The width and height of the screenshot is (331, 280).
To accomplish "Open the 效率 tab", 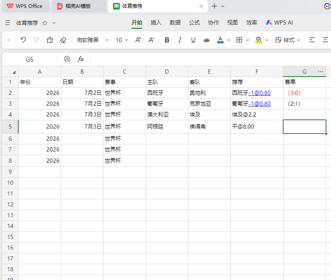I will (252, 22).
